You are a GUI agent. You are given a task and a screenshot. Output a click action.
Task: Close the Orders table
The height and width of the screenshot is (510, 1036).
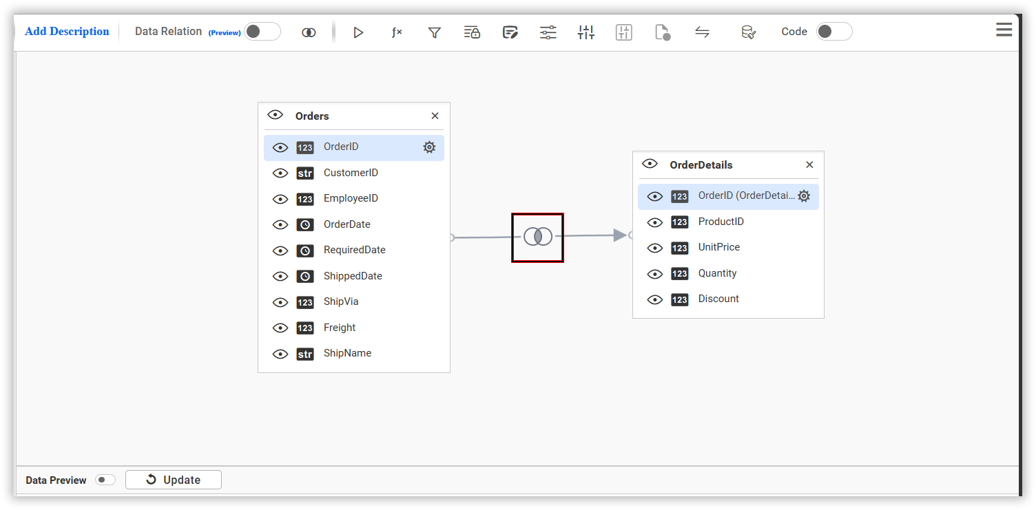pos(435,116)
